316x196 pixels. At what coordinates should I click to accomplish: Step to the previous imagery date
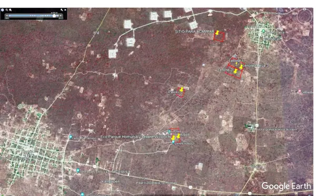[7, 15]
